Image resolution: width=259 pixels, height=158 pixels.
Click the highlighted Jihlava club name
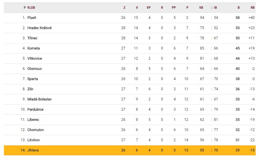click(33, 150)
